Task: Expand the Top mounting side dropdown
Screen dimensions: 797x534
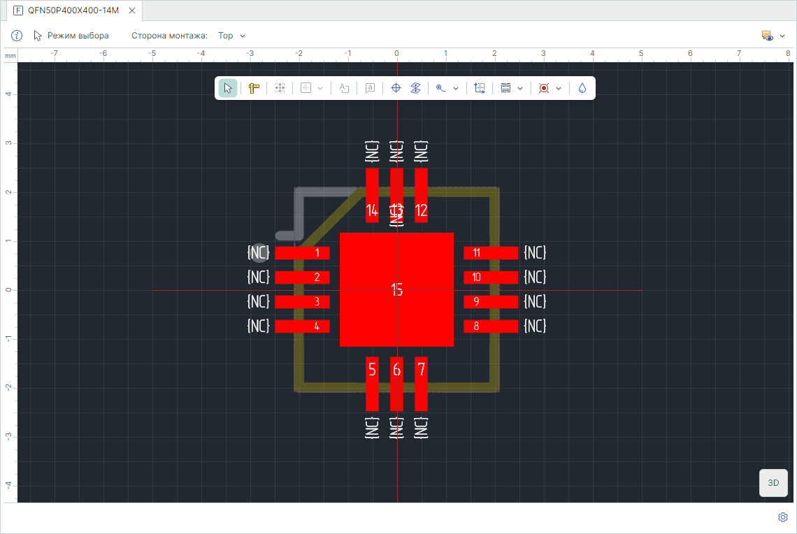Action: tap(232, 36)
